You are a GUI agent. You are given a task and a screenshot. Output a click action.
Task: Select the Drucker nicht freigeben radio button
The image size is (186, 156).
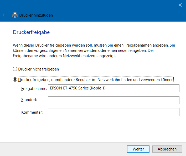(15, 69)
